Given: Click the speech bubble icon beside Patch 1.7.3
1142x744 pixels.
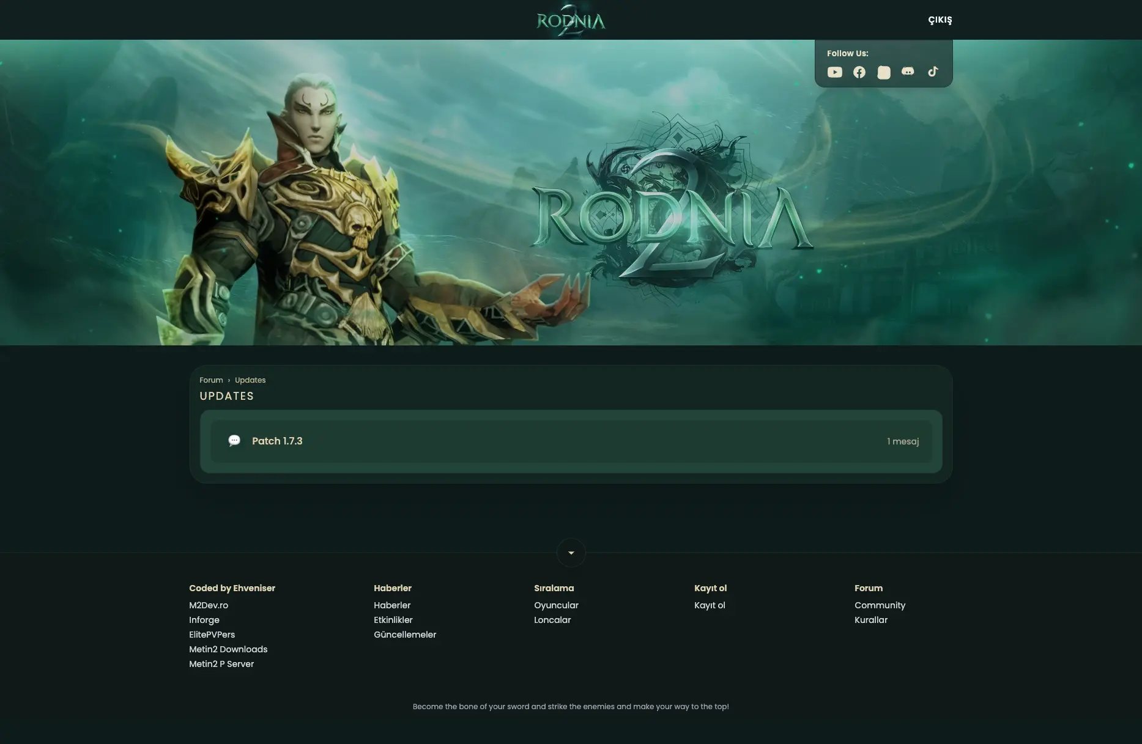Looking at the screenshot, I should (234, 441).
